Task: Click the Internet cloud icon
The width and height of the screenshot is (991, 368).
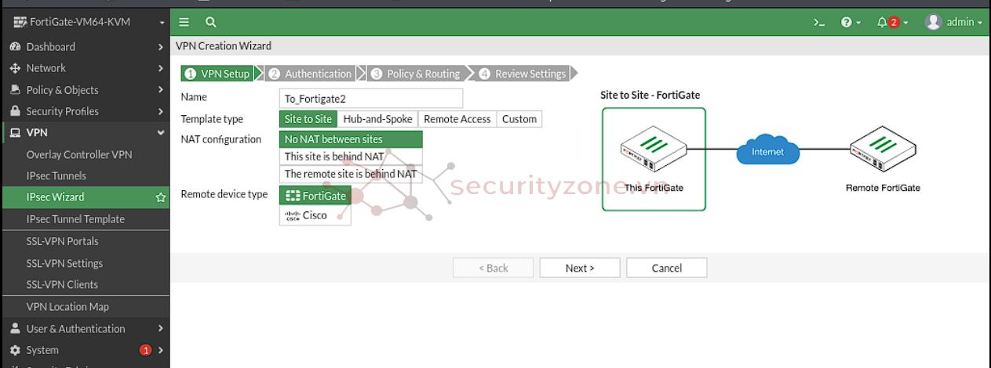Action: (x=767, y=151)
